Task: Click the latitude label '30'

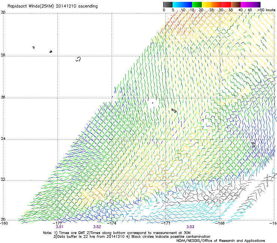Action: click(x=3, y=12)
